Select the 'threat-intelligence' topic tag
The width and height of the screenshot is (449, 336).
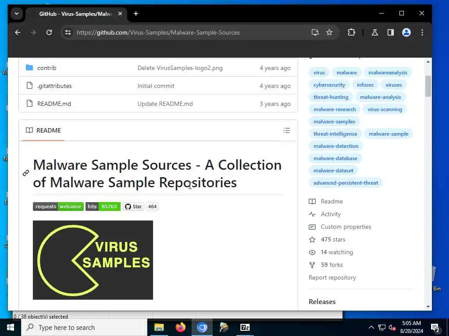pyautogui.click(x=335, y=134)
